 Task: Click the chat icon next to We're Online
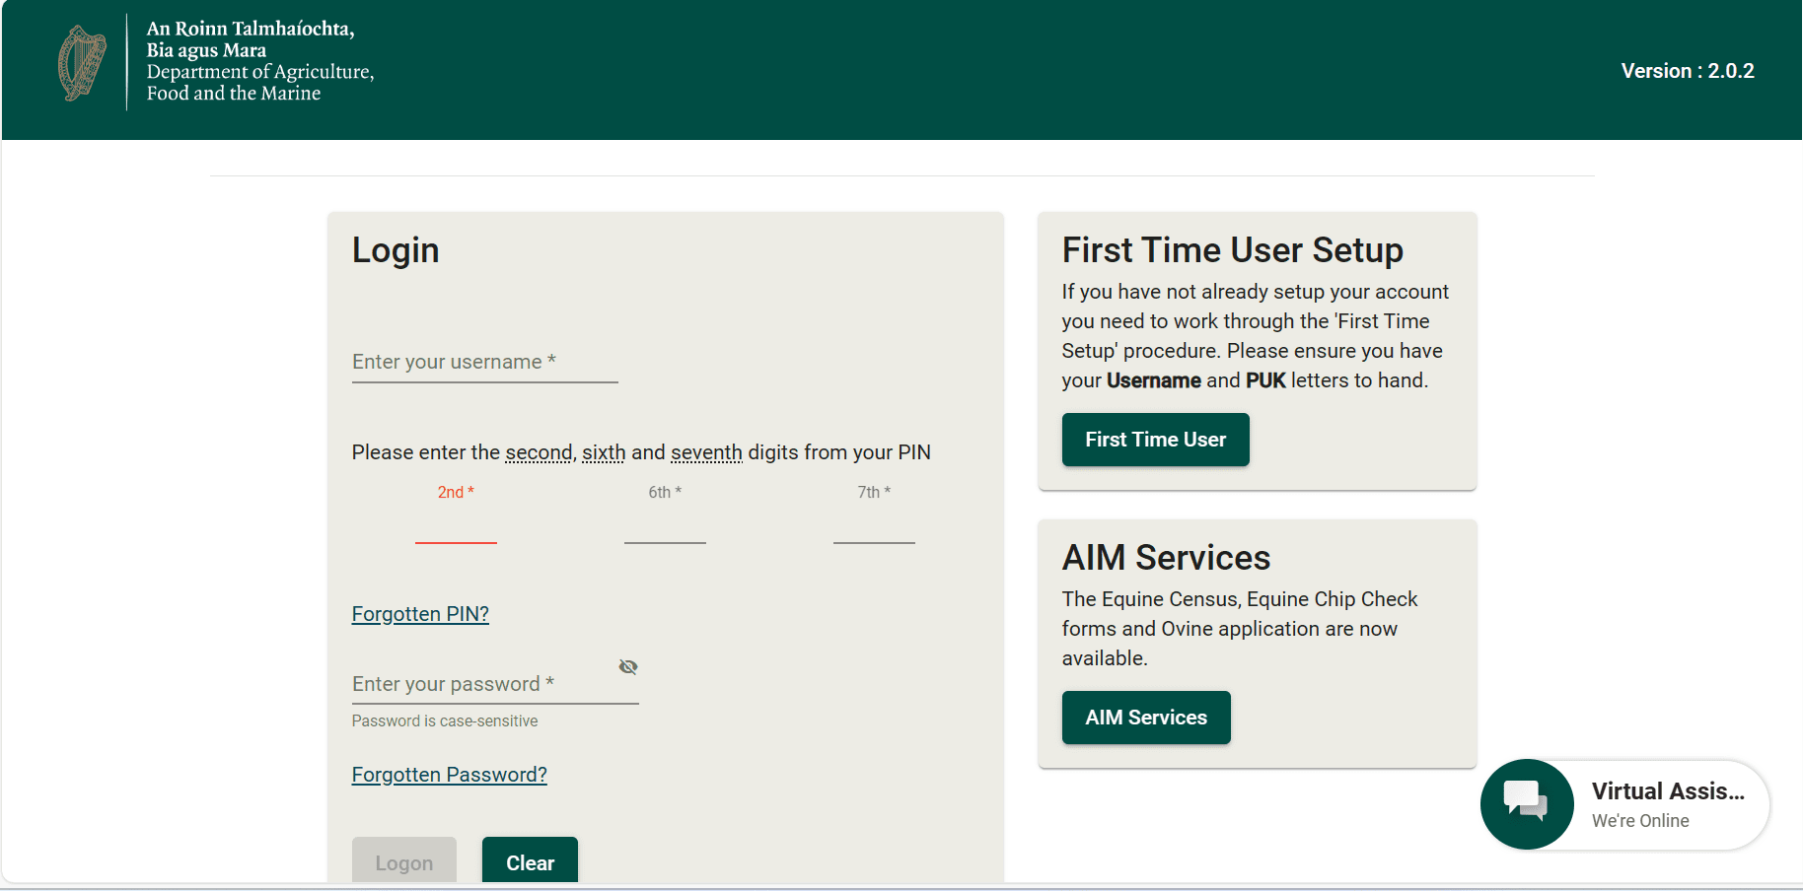pyautogui.click(x=1527, y=803)
